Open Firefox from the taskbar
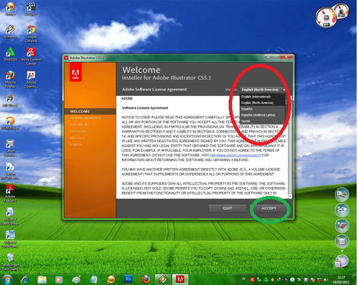This screenshot has height=285, width=358. pos(146,280)
